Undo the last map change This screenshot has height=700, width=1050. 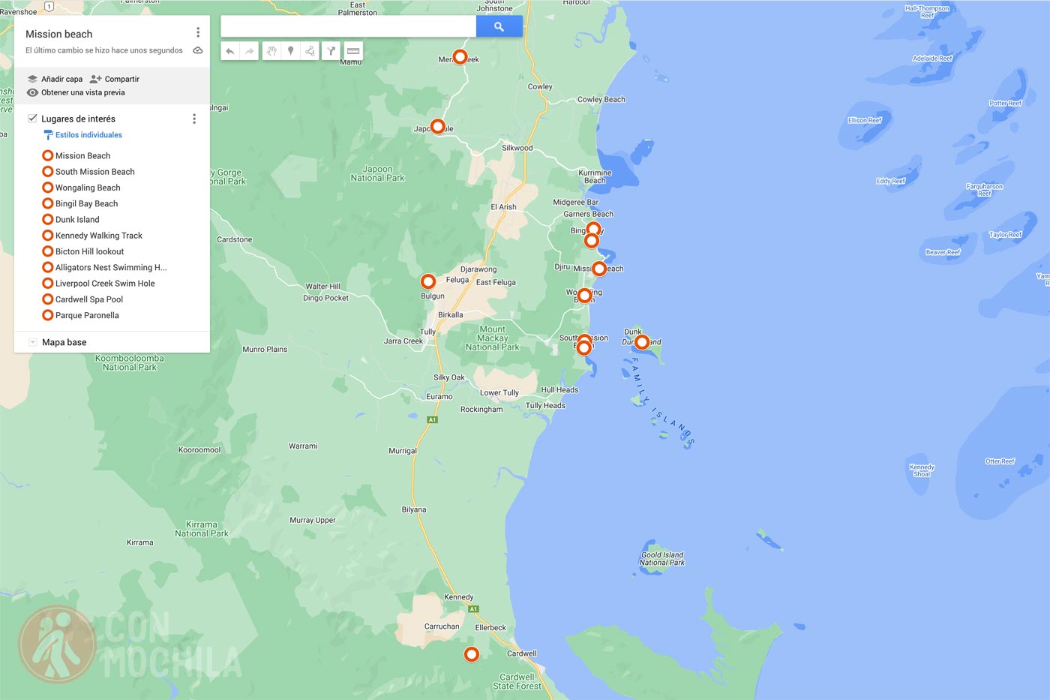tap(229, 51)
